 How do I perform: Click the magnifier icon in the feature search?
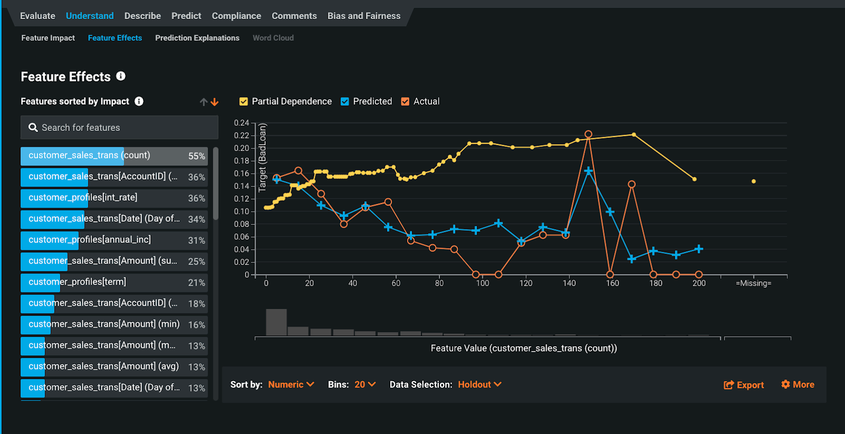click(33, 128)
